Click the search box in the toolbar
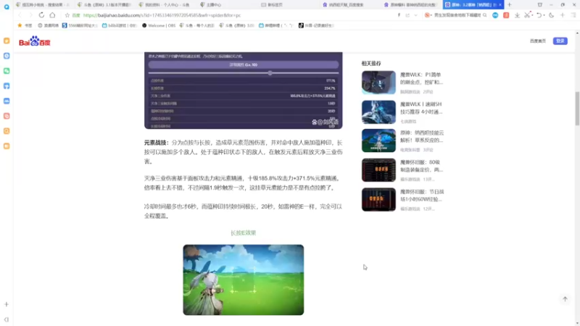Viewport: 580px width, 326px height. point(457,15)
